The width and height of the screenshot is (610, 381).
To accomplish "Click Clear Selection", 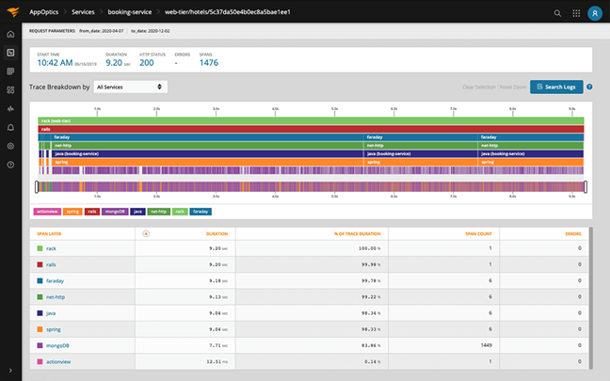I will 478,87.
